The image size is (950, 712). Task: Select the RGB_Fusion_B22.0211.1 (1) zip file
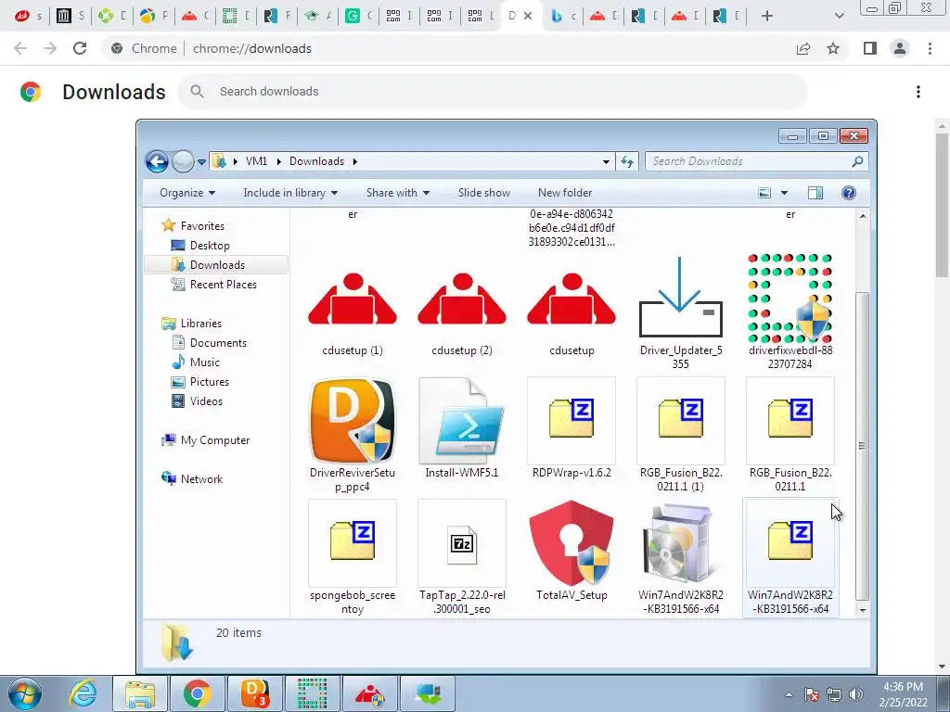[x=680, y=421]
